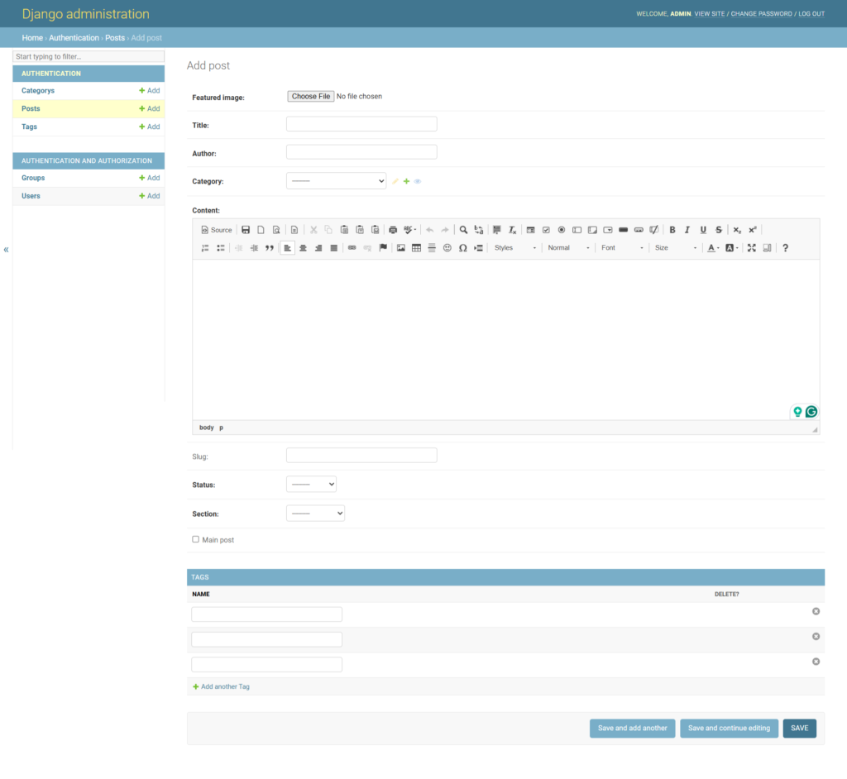Screen dimensions: 847x779
Task: Insert special character Omega icon
Action: point(463,248)
